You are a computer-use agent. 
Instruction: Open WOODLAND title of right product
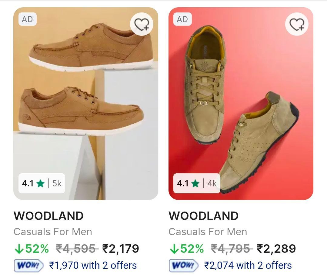(x=203, y=216)
